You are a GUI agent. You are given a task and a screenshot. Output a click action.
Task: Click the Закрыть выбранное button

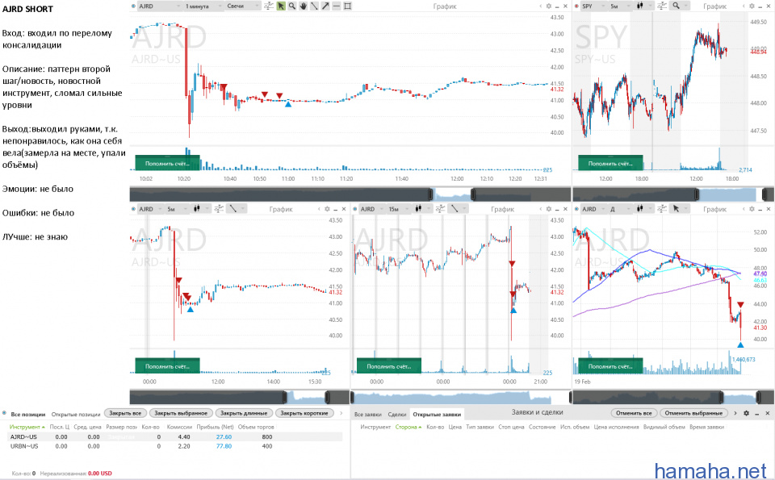pos(181,413)
